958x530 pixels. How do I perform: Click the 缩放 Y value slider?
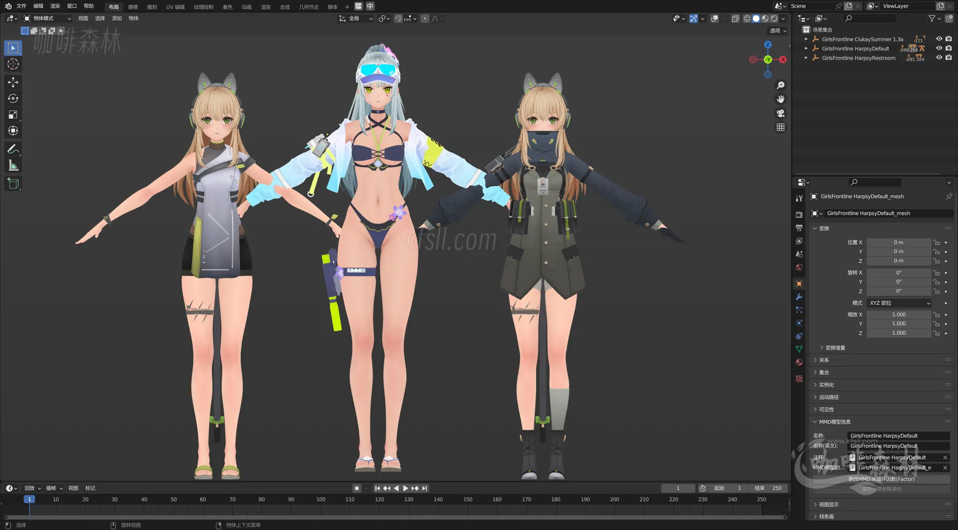click(898, 323)
